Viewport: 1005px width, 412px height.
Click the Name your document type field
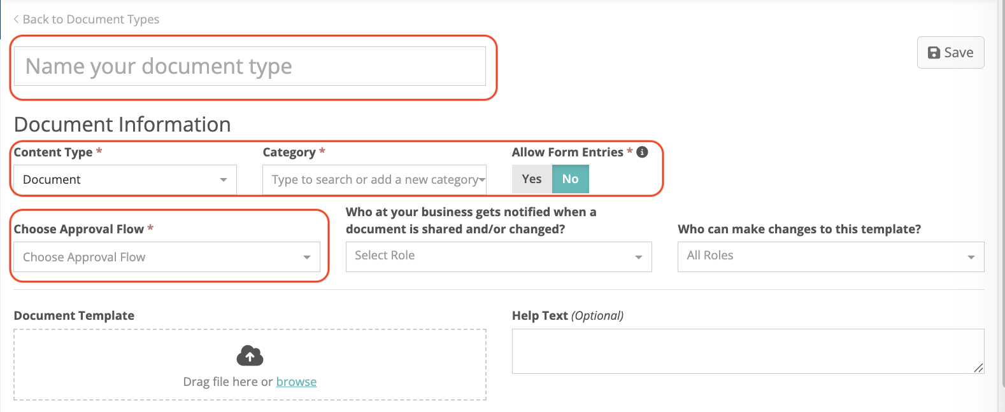(x=250, y=66)
